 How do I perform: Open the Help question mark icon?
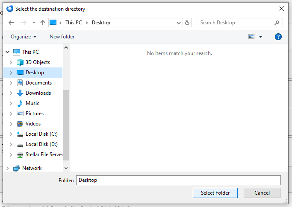tap(278, 37)
